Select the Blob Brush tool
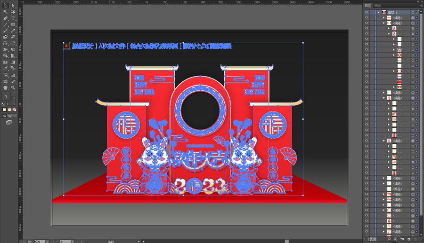This screenshot has height=243, width=424. 5,37
